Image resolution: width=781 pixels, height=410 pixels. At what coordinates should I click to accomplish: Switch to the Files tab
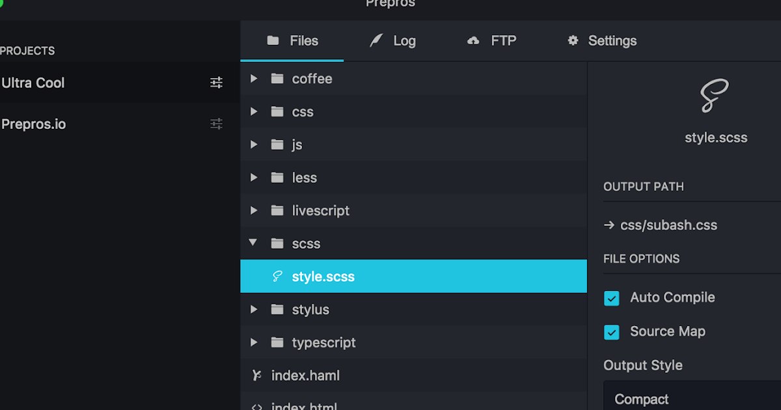click(x=292, y=40)
